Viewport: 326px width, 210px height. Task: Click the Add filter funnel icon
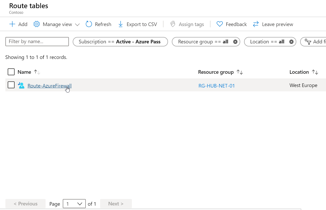308,42
